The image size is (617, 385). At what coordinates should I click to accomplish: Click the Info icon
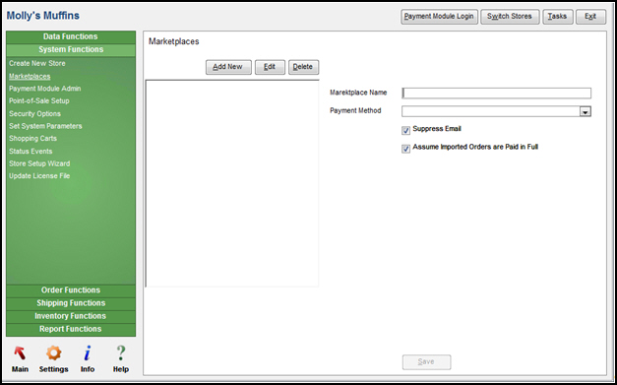(88, 353)
